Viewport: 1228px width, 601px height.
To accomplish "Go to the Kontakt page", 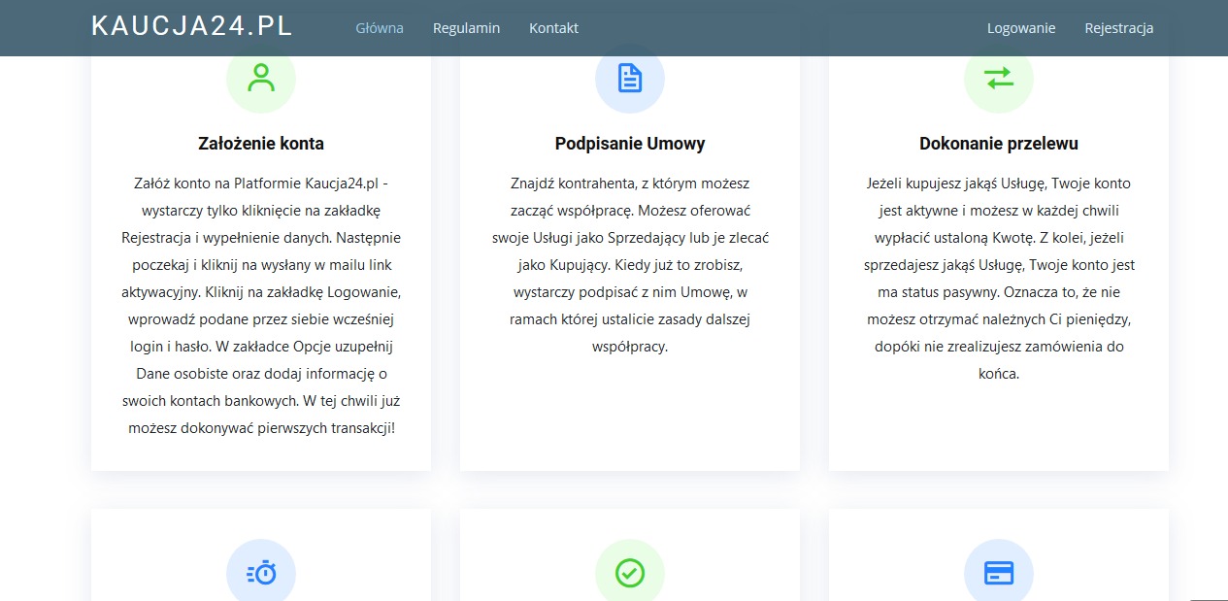I will (553, 28).
